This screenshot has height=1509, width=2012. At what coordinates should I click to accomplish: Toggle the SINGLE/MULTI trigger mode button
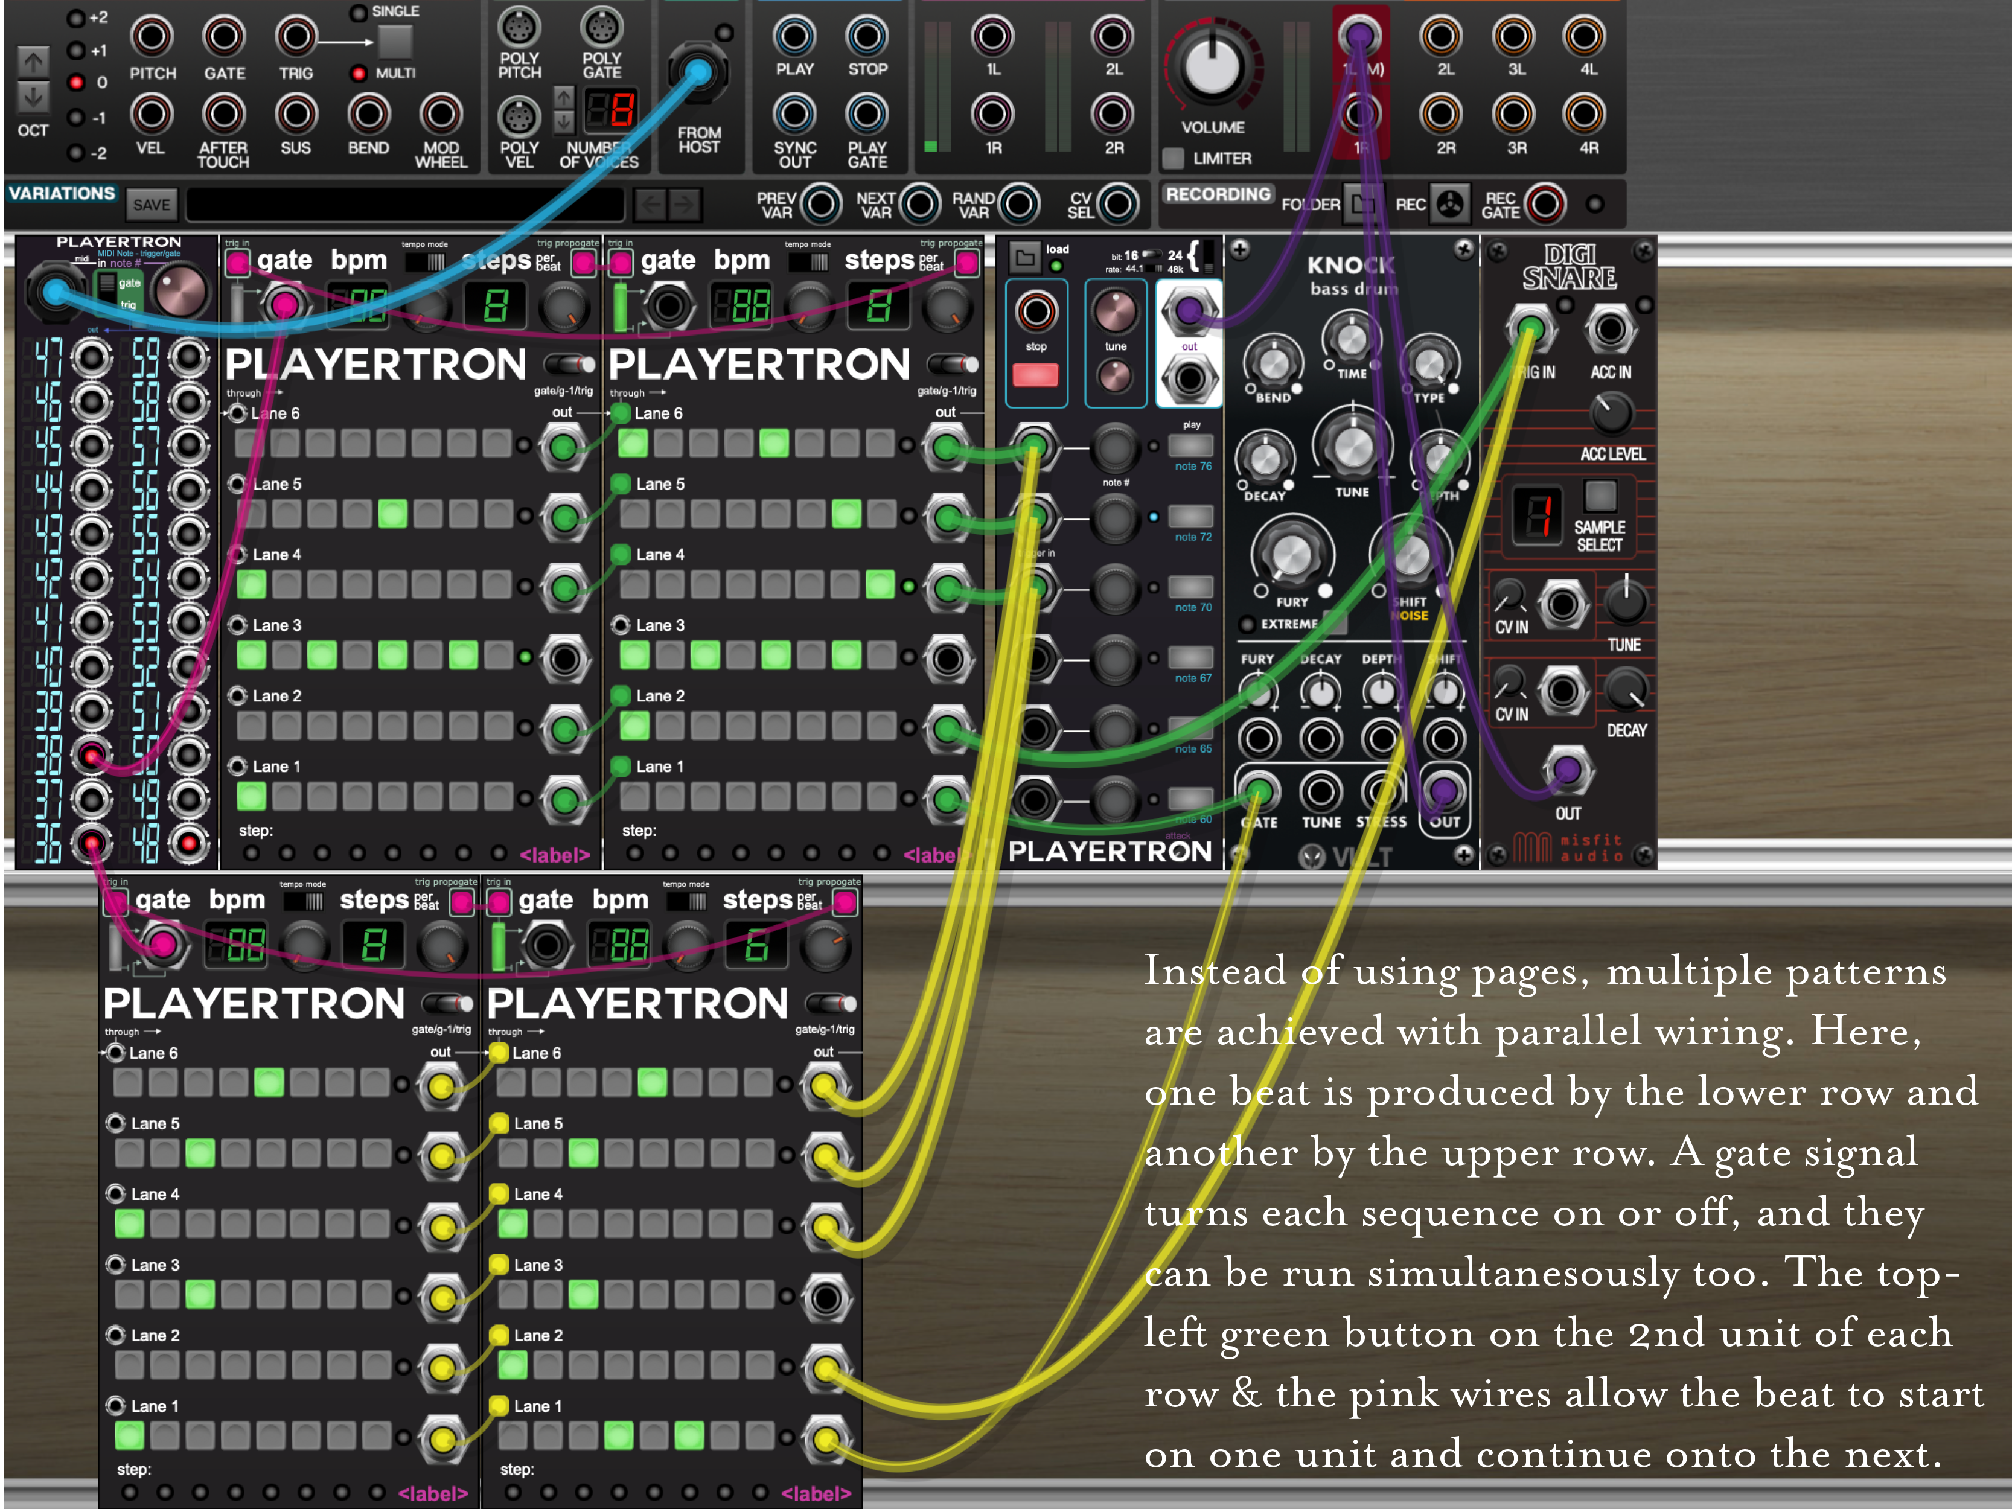click(x=395, y=41)
